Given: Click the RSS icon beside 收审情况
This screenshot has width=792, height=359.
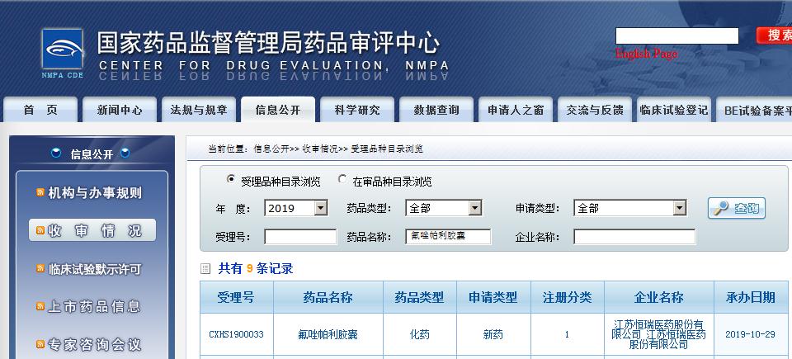Looking at the screenshot, I should pyautogui.click(x=40, y=230).
